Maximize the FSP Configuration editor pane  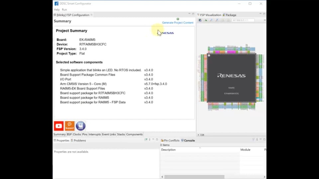[x=193, y=14]
